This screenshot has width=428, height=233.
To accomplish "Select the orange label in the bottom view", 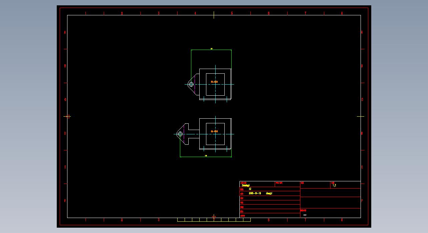I will [214, 131].
